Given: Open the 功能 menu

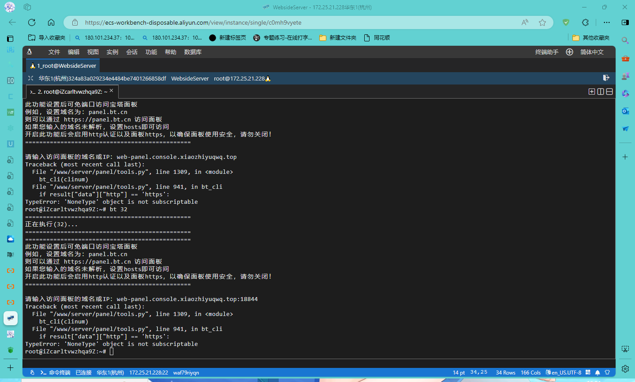Looking at the screenshot, I should [x=151, y=52].
